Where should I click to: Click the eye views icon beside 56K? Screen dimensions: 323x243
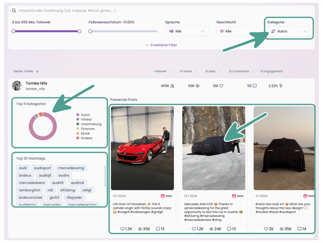tap(198, 86)
